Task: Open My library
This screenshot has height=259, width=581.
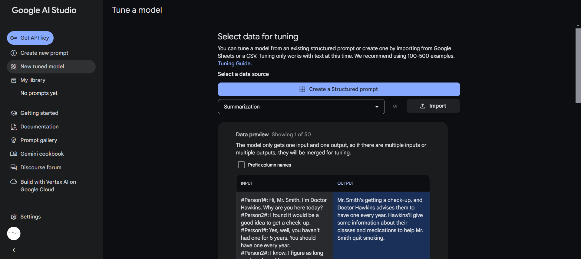Action: coord(51,80)
